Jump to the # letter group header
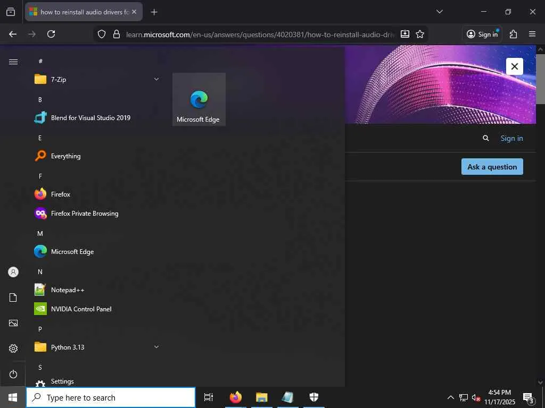 coord(40,61)
